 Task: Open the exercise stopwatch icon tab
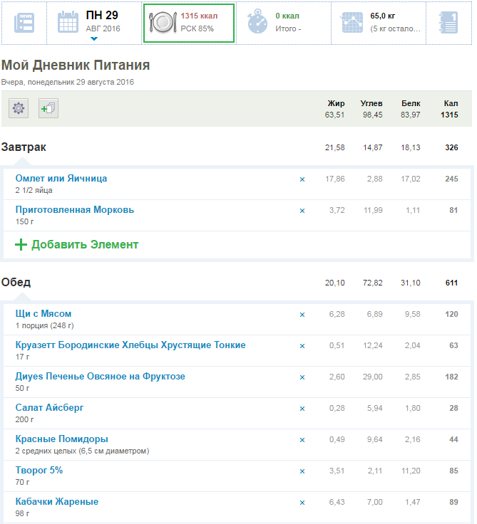pyautogui.click(x=257, y=22)
